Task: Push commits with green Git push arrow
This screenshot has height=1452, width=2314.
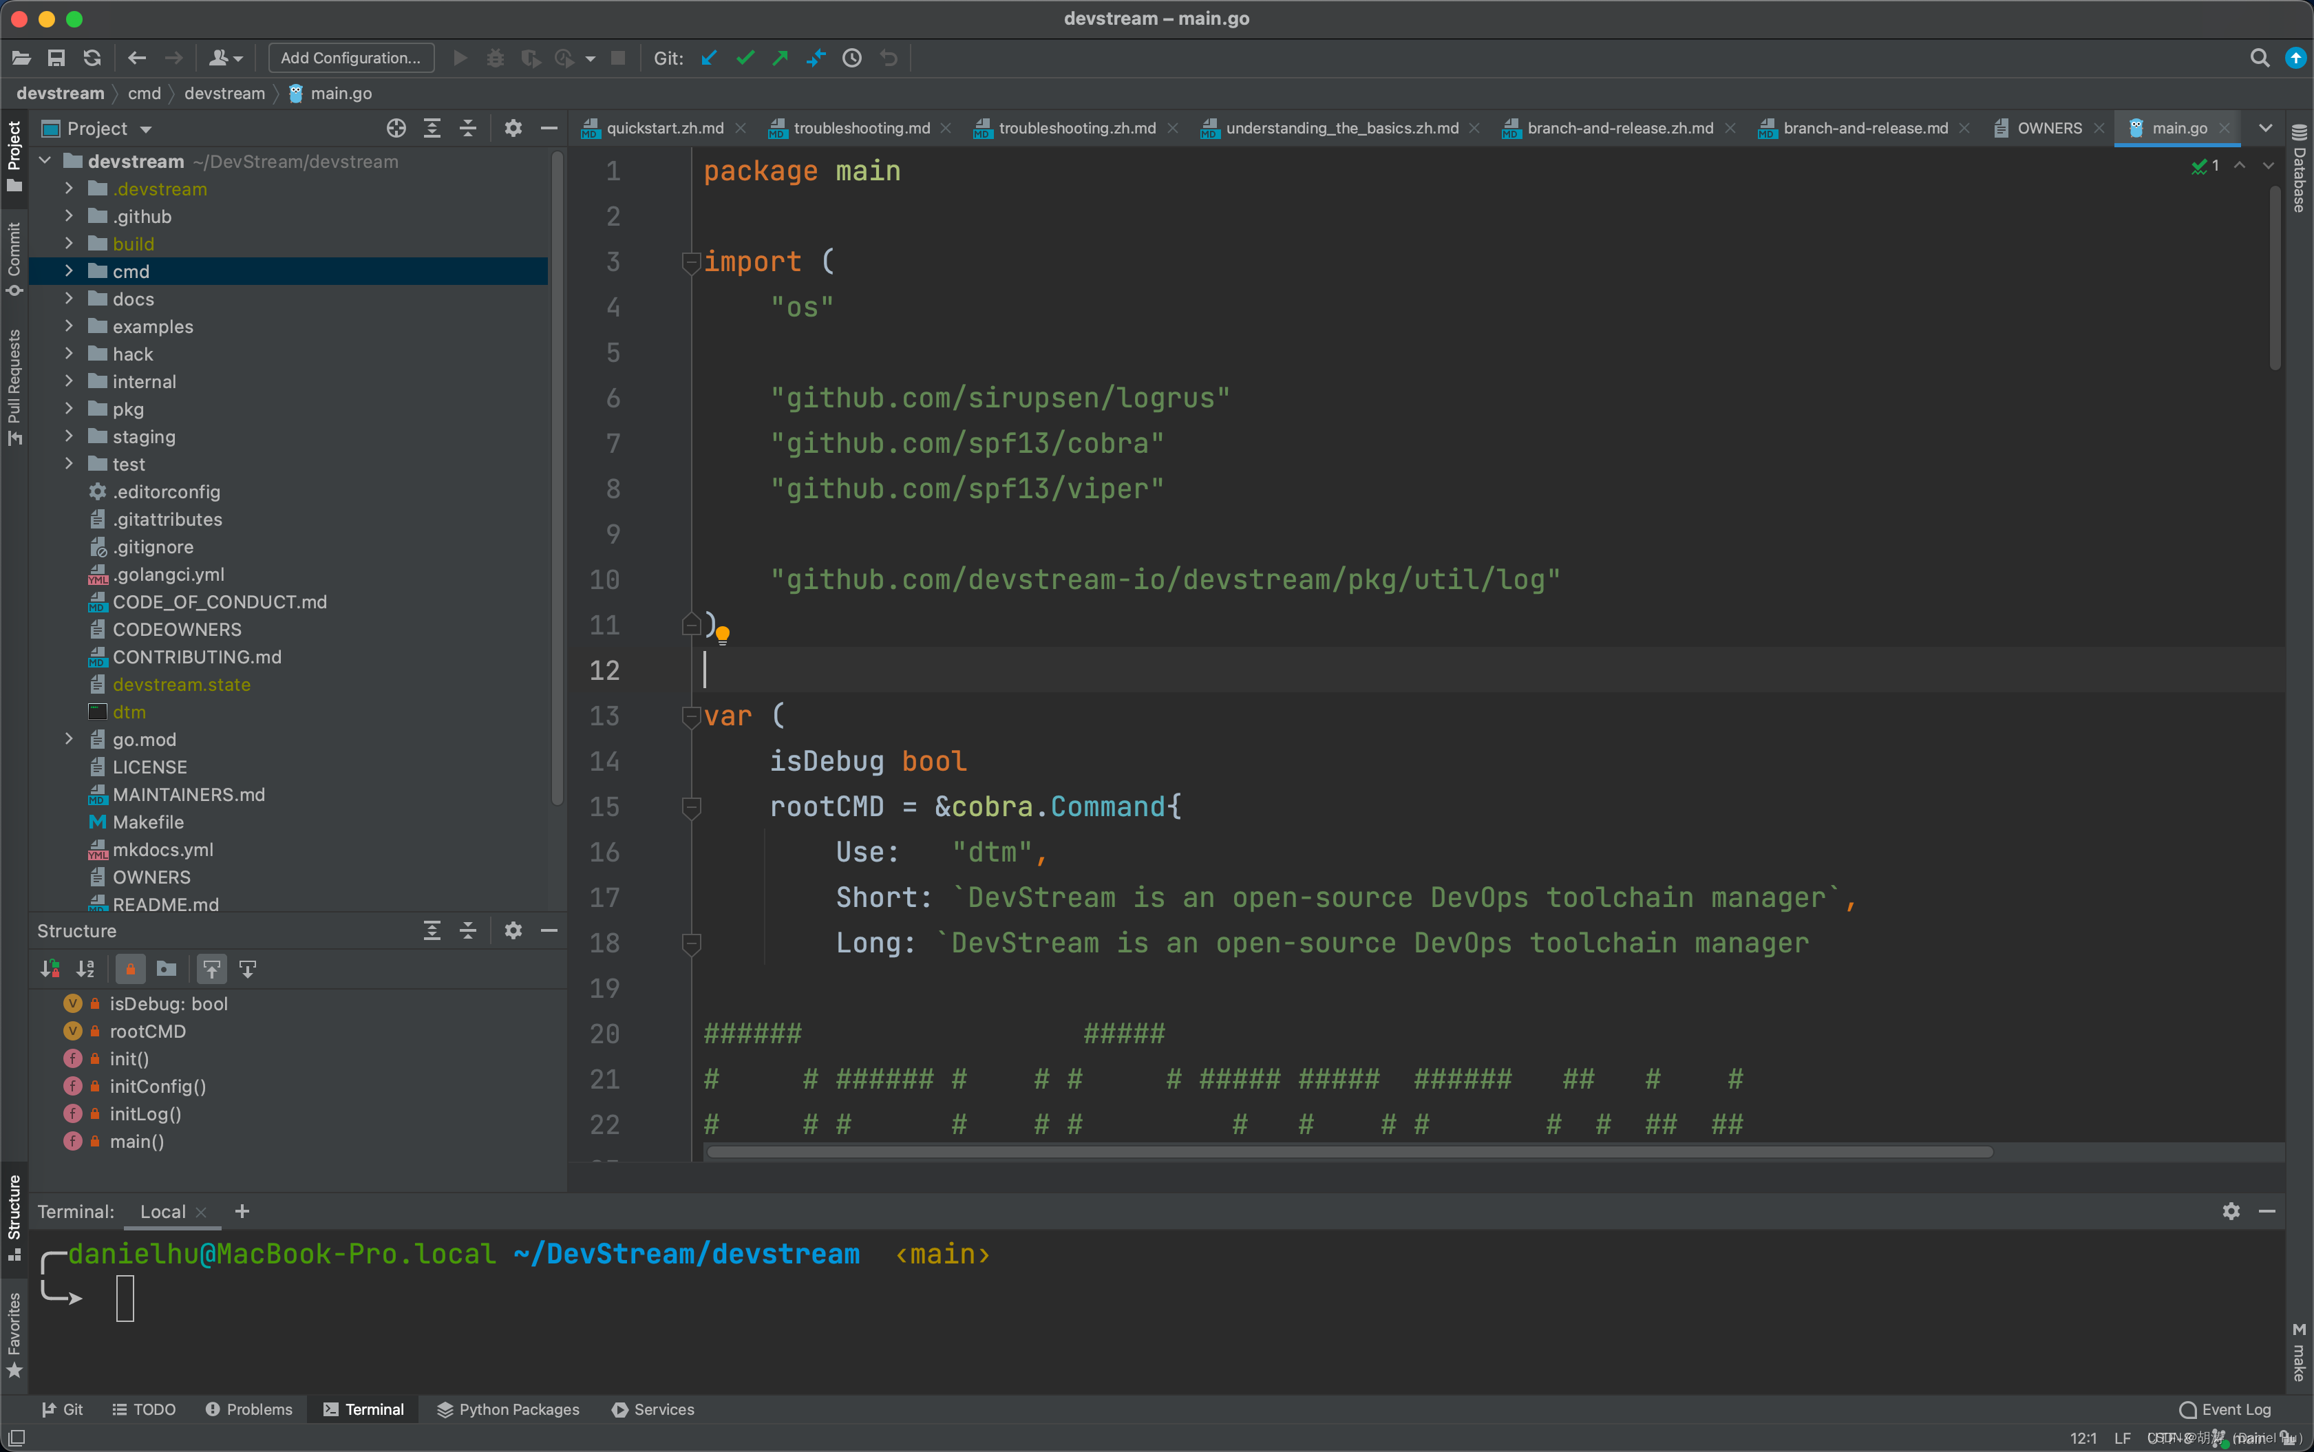Action: 779,58
